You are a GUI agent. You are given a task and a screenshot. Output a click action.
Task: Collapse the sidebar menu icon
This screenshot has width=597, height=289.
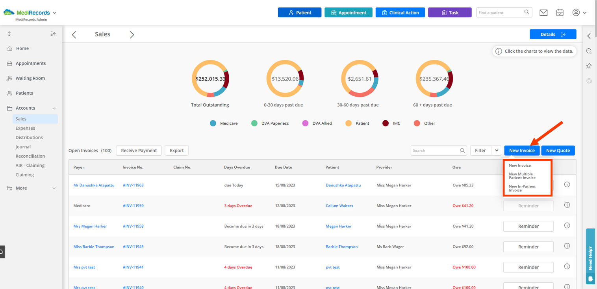pos(53,34)
